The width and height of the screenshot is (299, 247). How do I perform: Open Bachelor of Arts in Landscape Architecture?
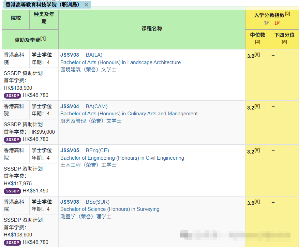click(x=120, y=62)
